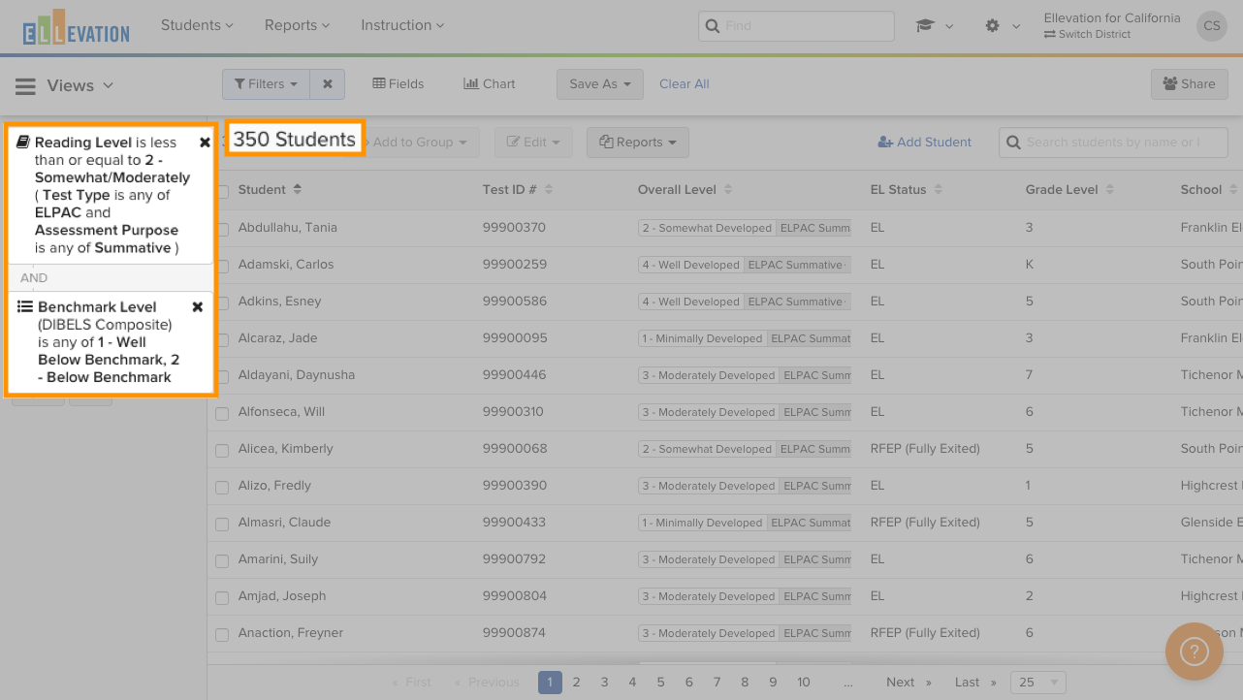Open the page size 25 dropdown
Image resolution: width=1243 pixels, height=700 pixels.
[x=1038, y=683]
